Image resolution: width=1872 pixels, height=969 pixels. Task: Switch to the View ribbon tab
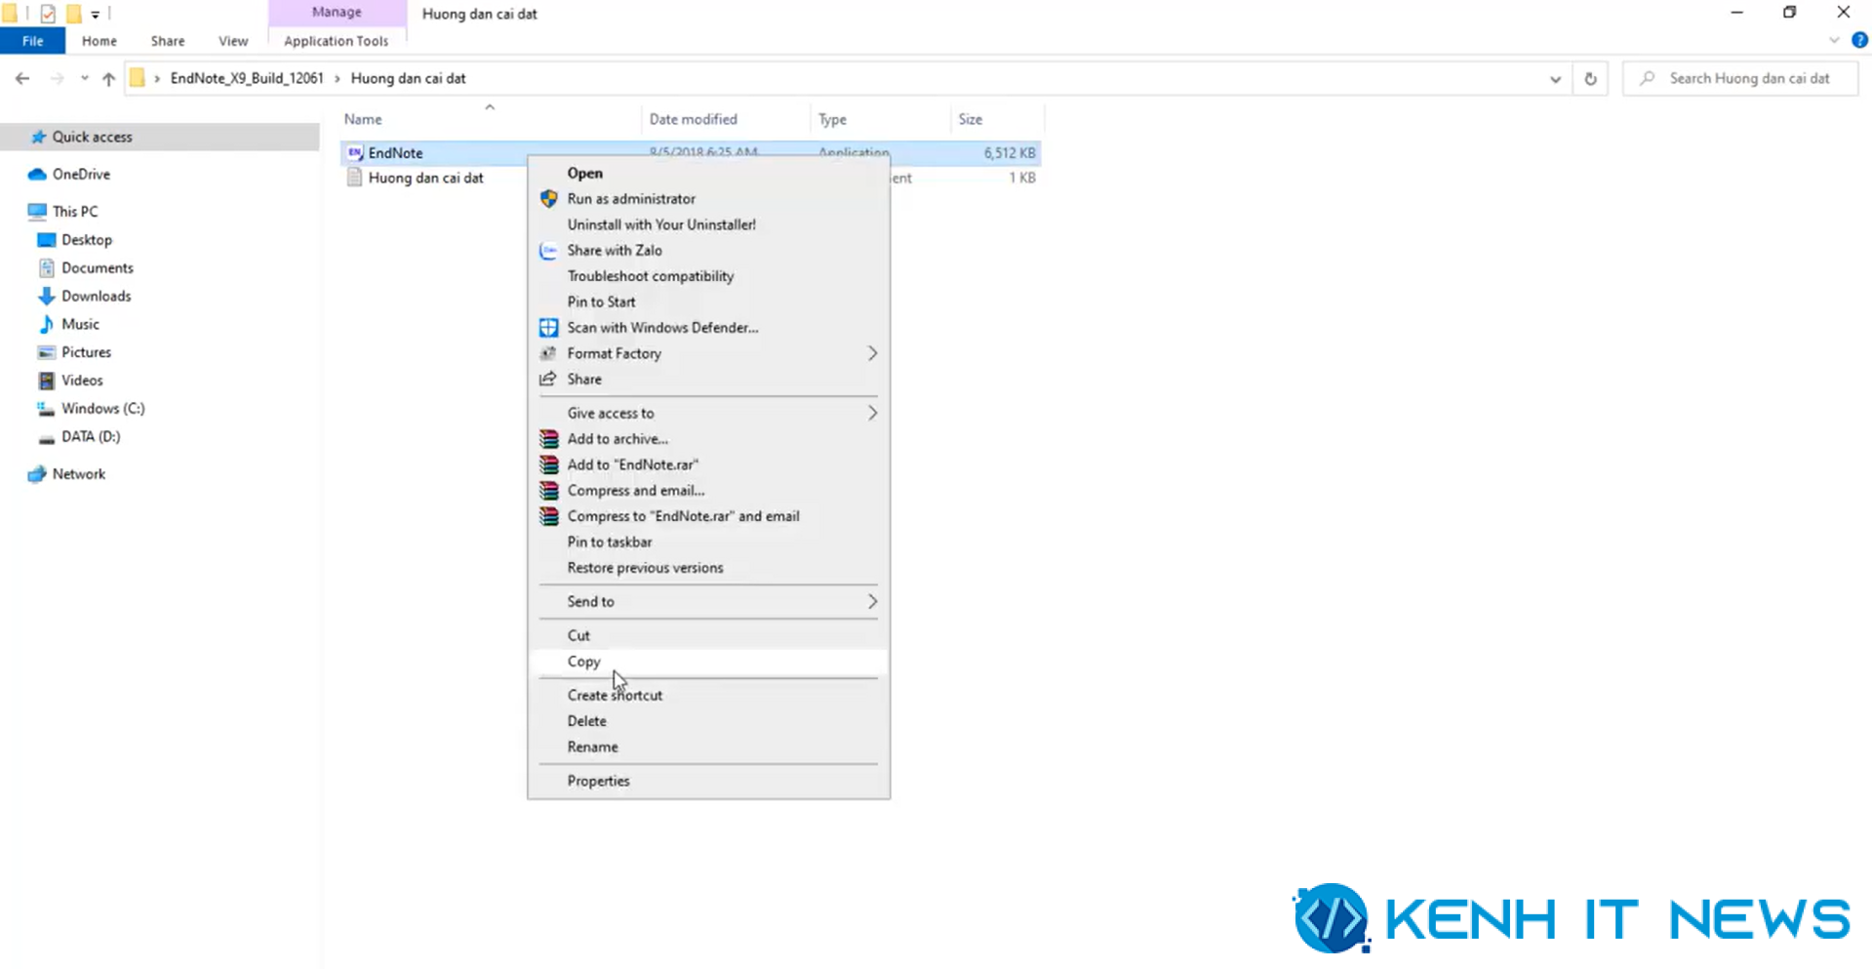233,41
